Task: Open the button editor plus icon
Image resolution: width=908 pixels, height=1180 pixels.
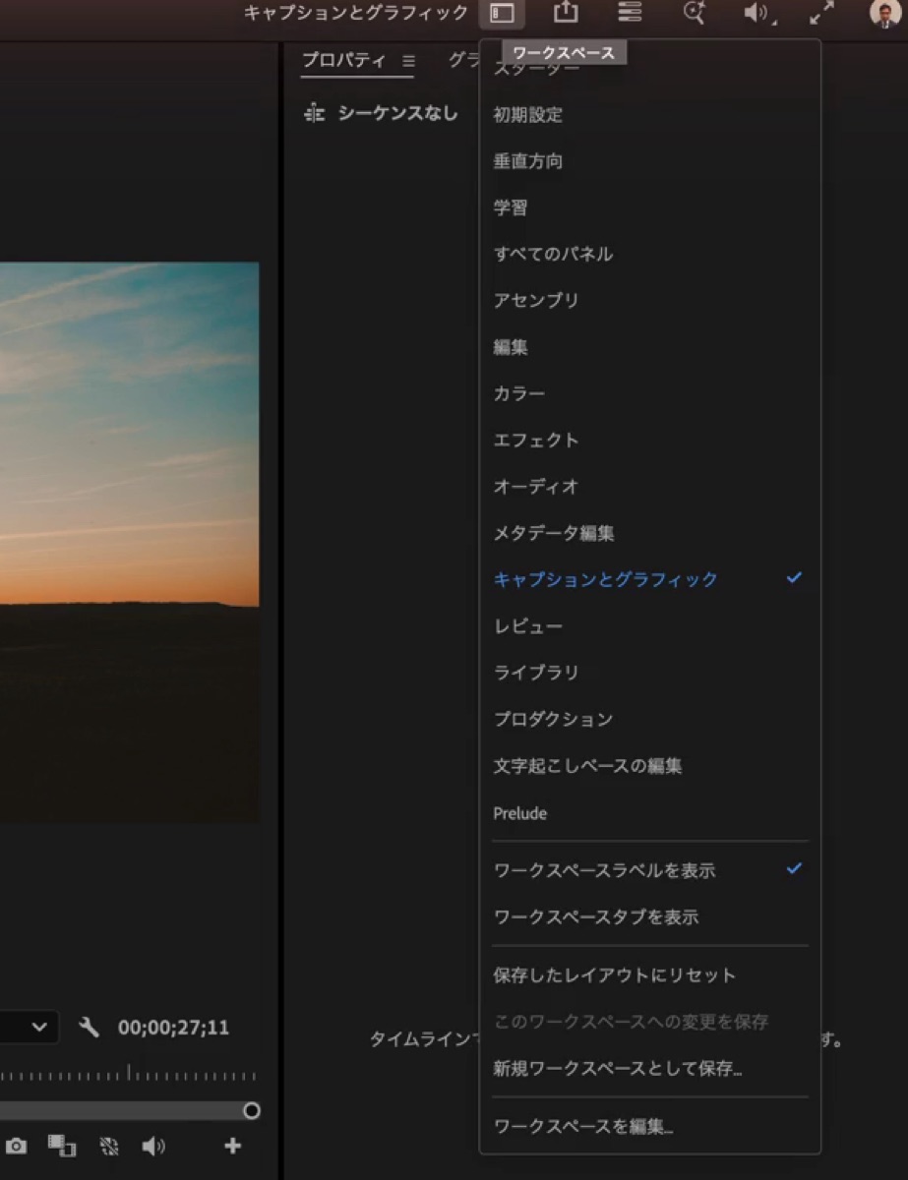Action: tap(232, 1146)
